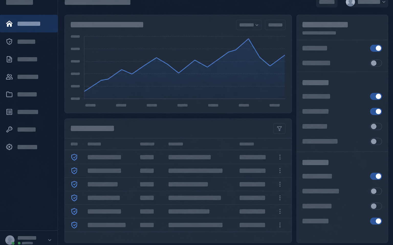This screenshot has width=393, height=245.
Task: Click the button right of chart dropdown
Action: (275, 25)
